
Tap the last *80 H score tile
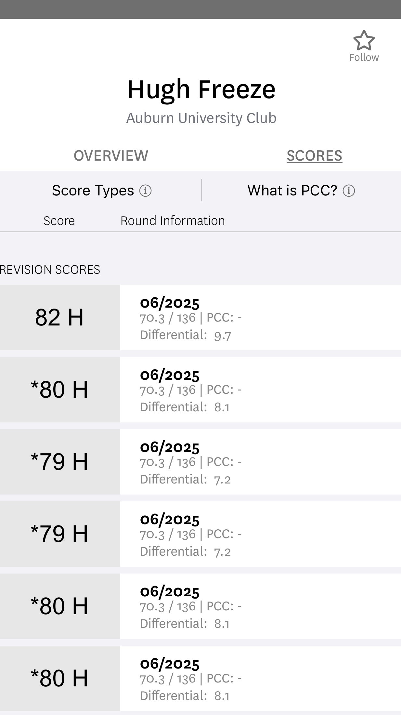59,678
